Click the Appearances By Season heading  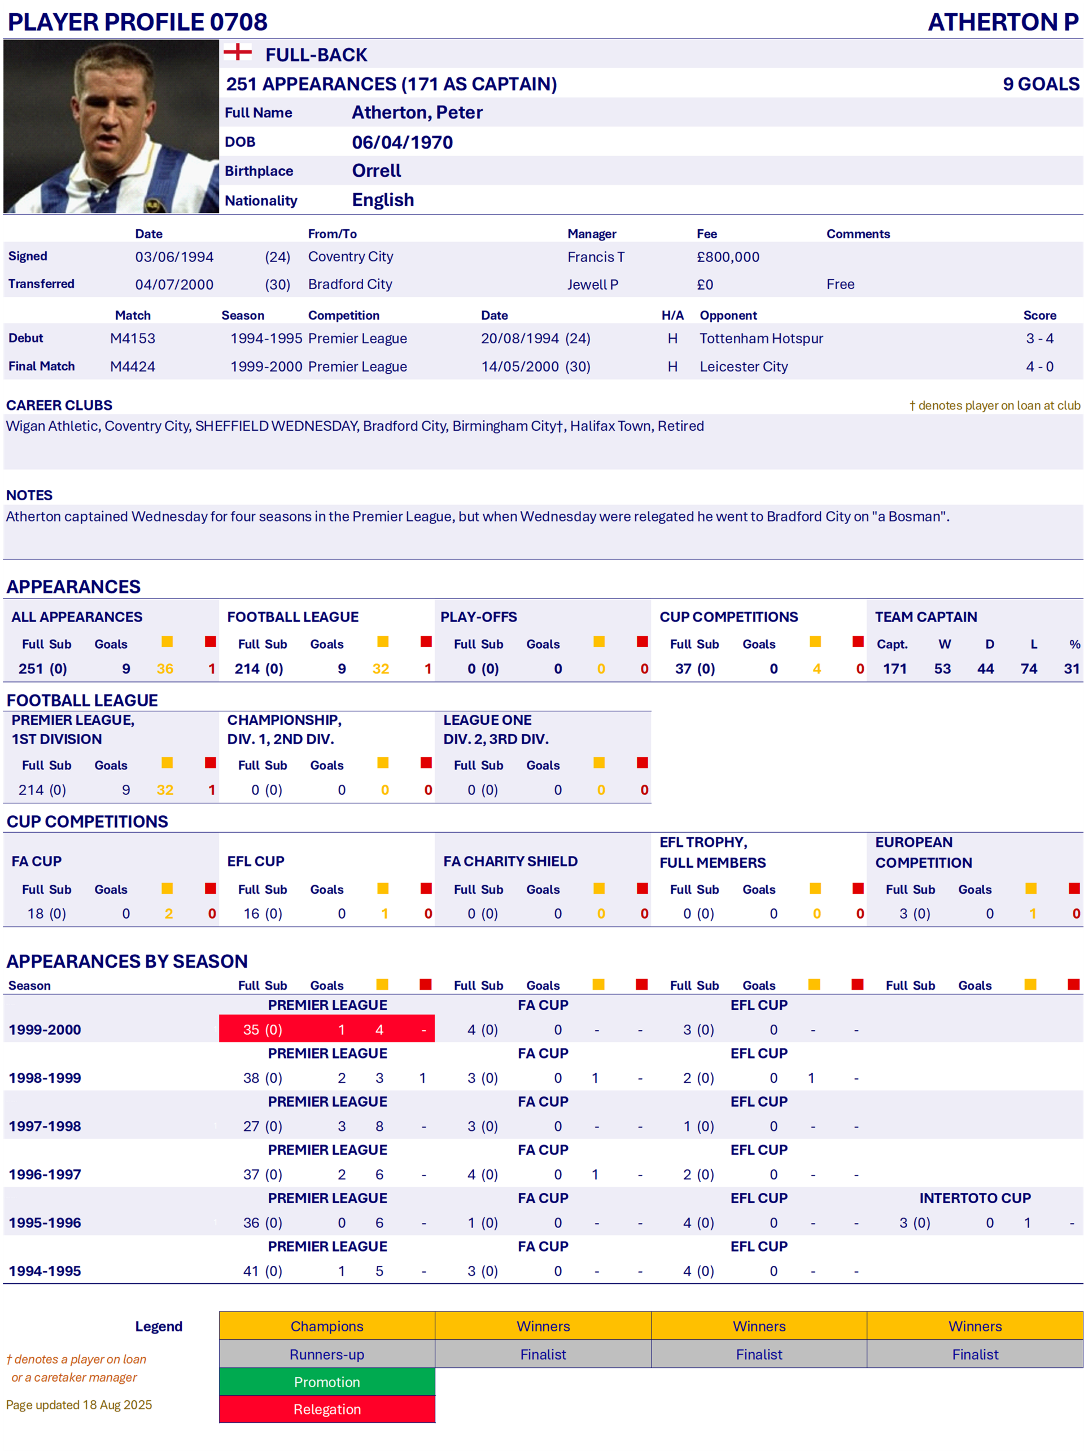pyautogui.click(x=127, y=961)
